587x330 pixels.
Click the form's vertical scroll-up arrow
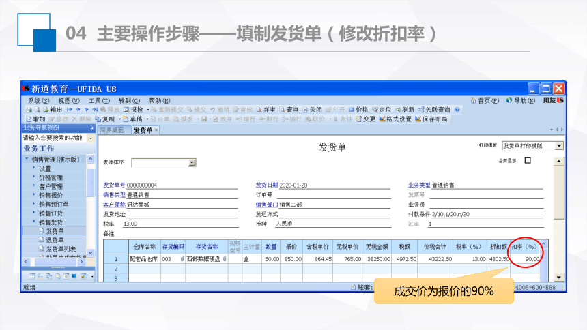(558, 162)
